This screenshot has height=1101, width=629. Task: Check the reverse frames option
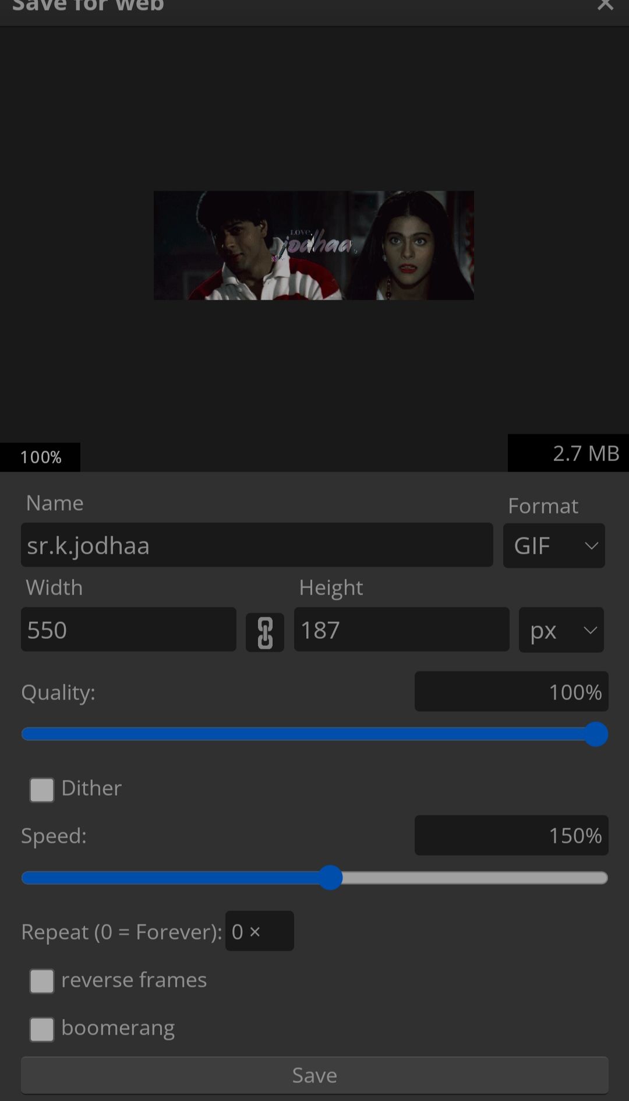(x=42, y=981)
